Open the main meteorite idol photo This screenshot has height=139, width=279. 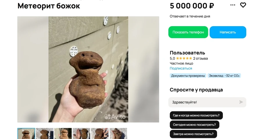[x=88, y=69]
